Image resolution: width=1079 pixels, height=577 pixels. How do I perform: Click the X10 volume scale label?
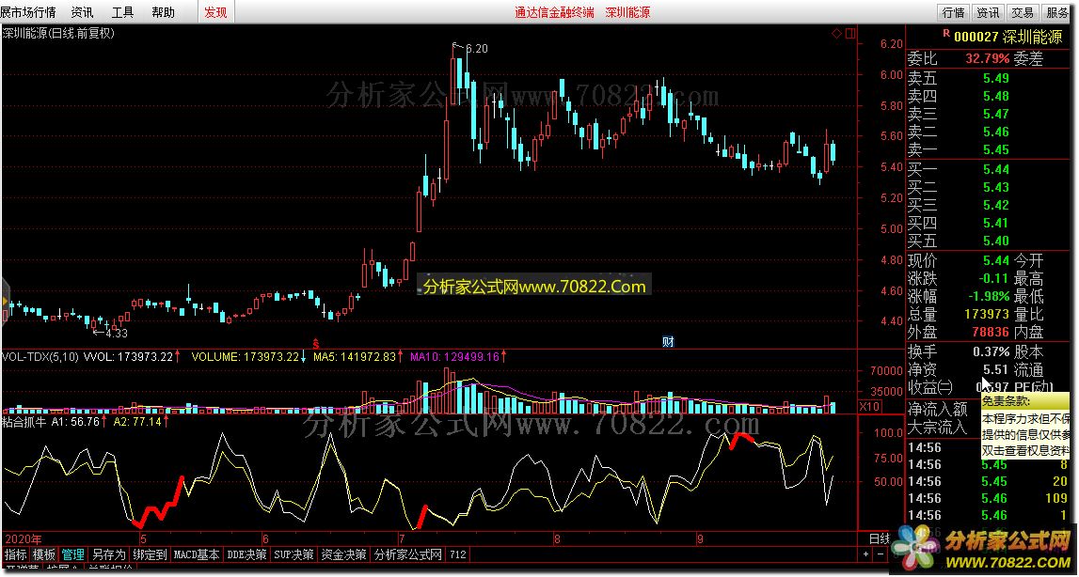click(870, 407)
